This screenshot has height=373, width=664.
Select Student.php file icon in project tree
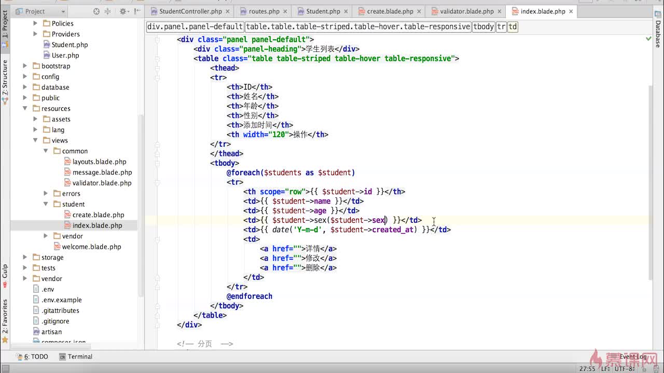47,45
